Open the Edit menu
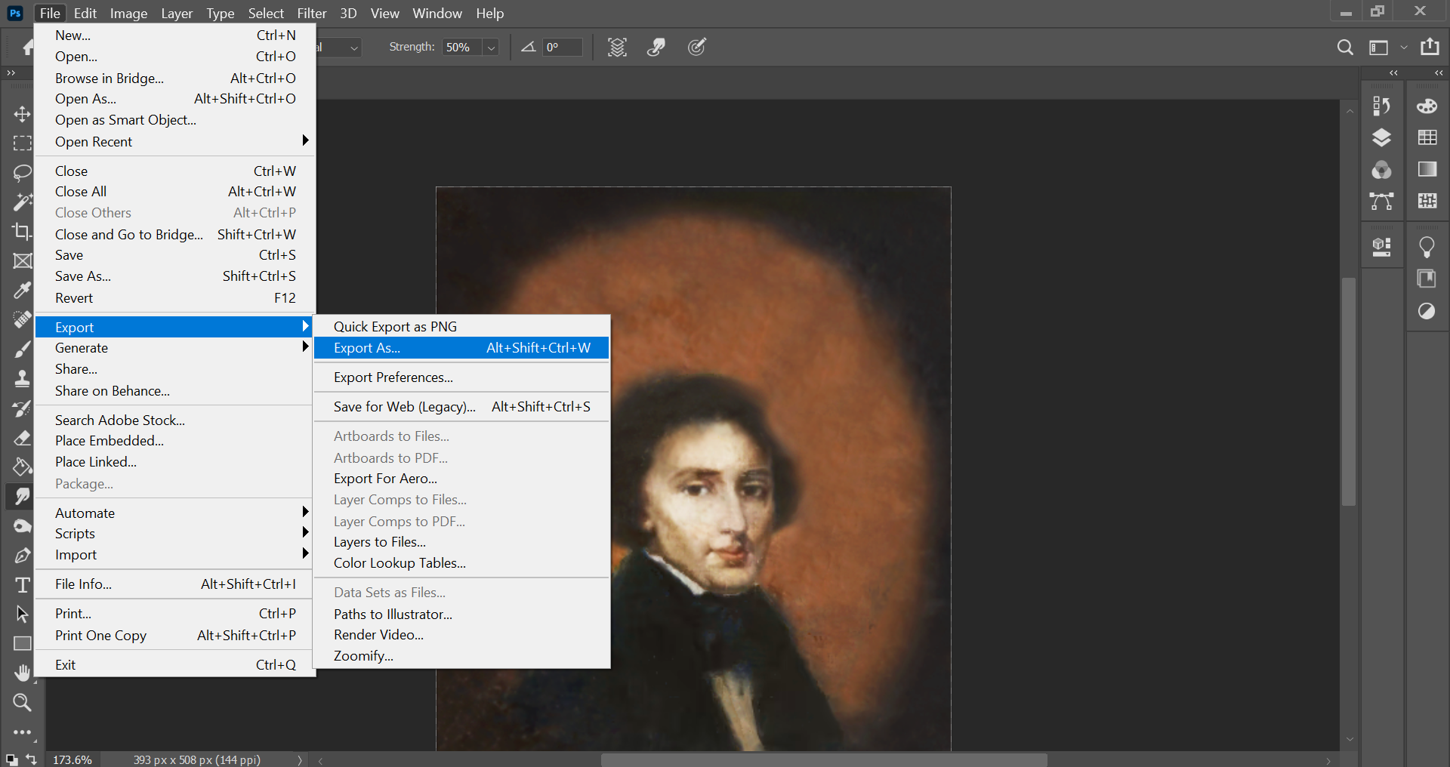Screen dimensions: 1450x767 coord(85,14)
